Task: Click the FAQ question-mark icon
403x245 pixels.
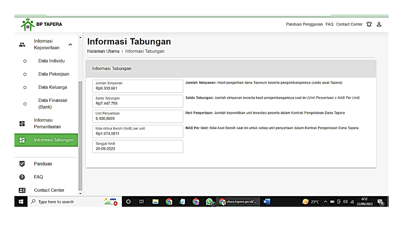Action: tap(22, 177)
